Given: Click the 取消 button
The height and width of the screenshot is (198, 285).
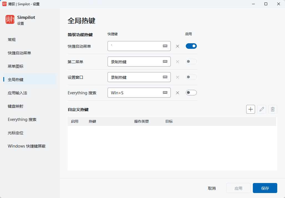Looking at the screenshot, I should pyautogui.click(x=212, y=188).
